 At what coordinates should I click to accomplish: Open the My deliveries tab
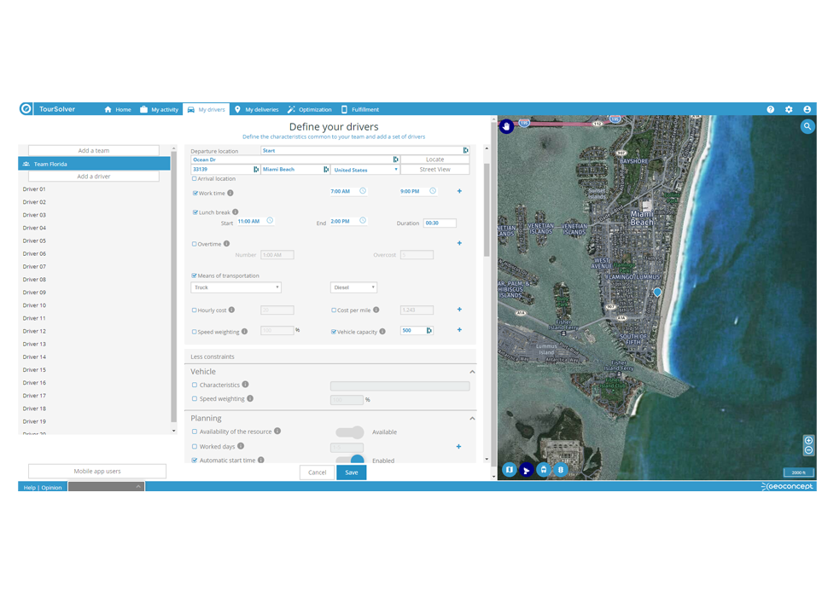pos(257,109)
